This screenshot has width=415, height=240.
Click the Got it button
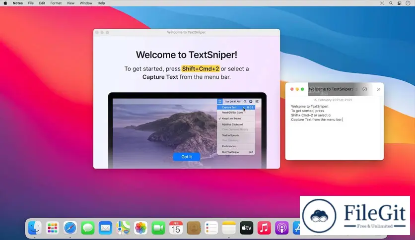(x=186, y=157)
